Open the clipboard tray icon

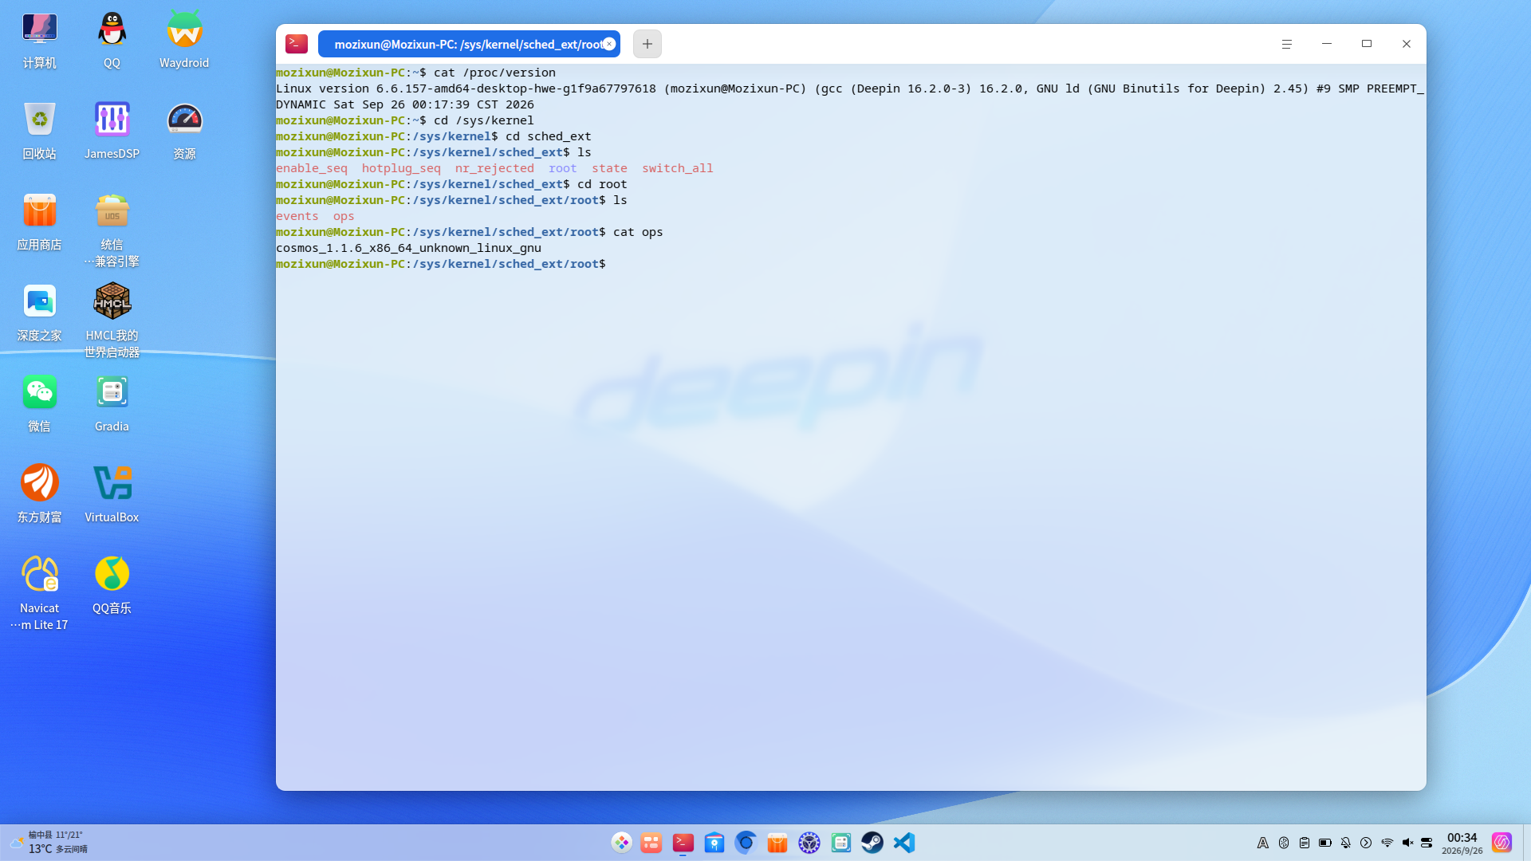1305,843
